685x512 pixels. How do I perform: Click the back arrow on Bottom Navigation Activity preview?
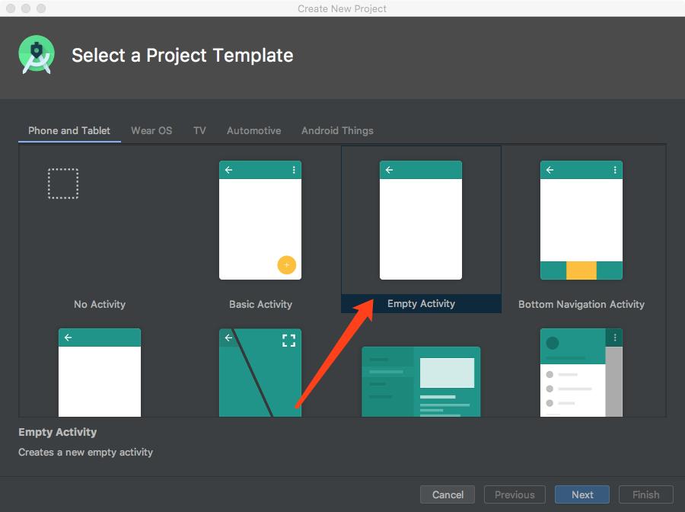550,170
